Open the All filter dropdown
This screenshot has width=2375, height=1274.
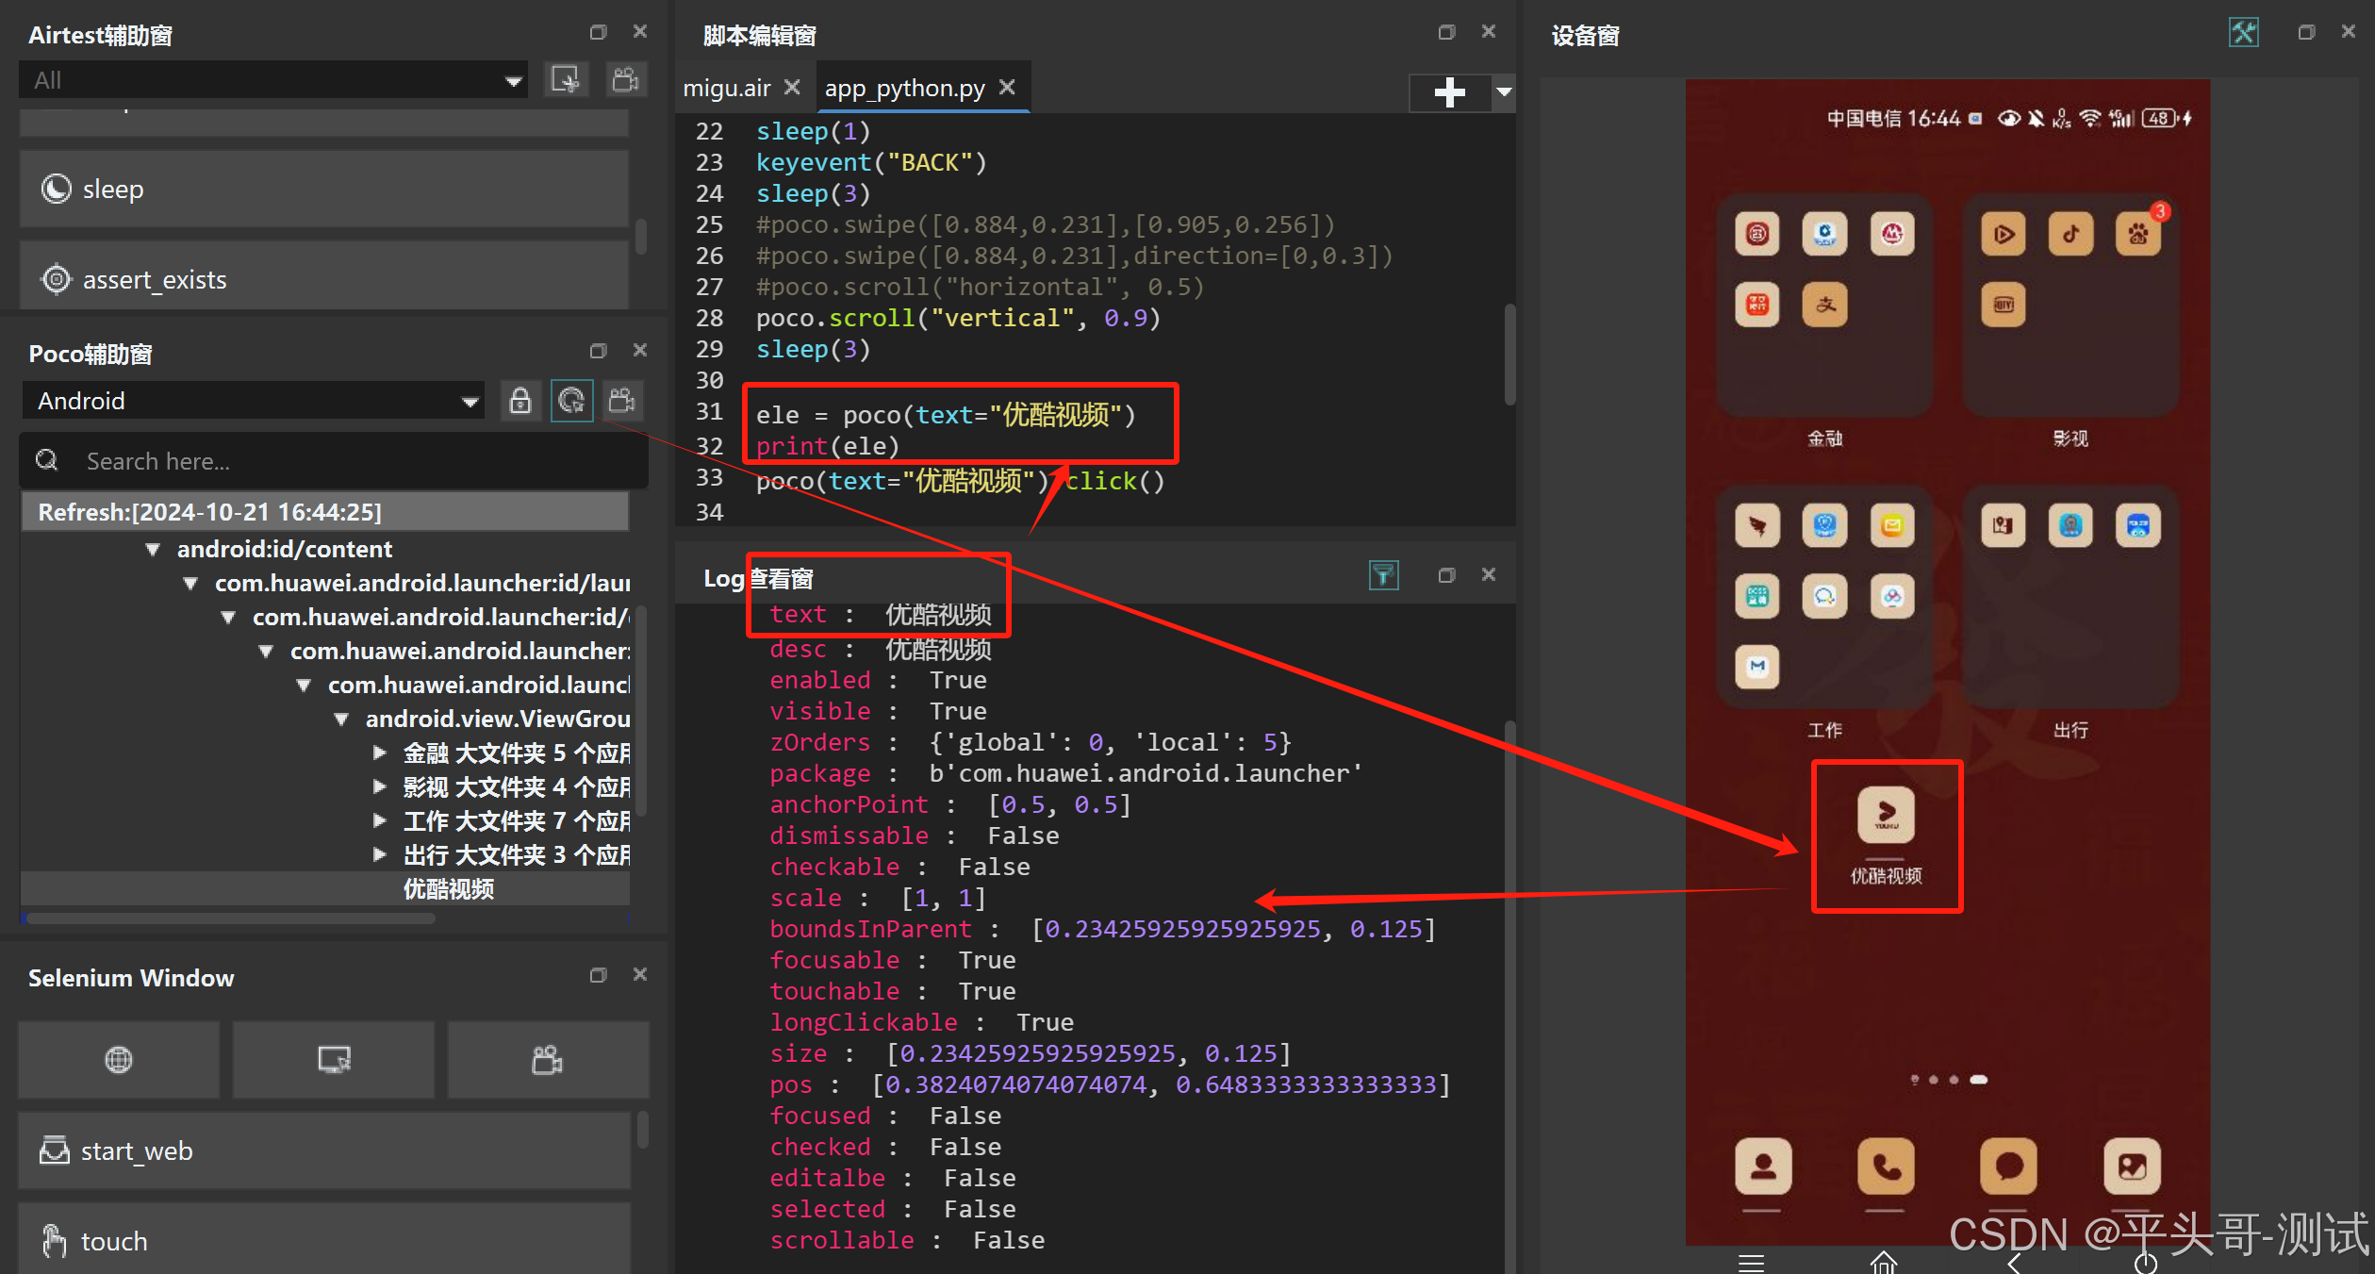(x=272, y=80)
